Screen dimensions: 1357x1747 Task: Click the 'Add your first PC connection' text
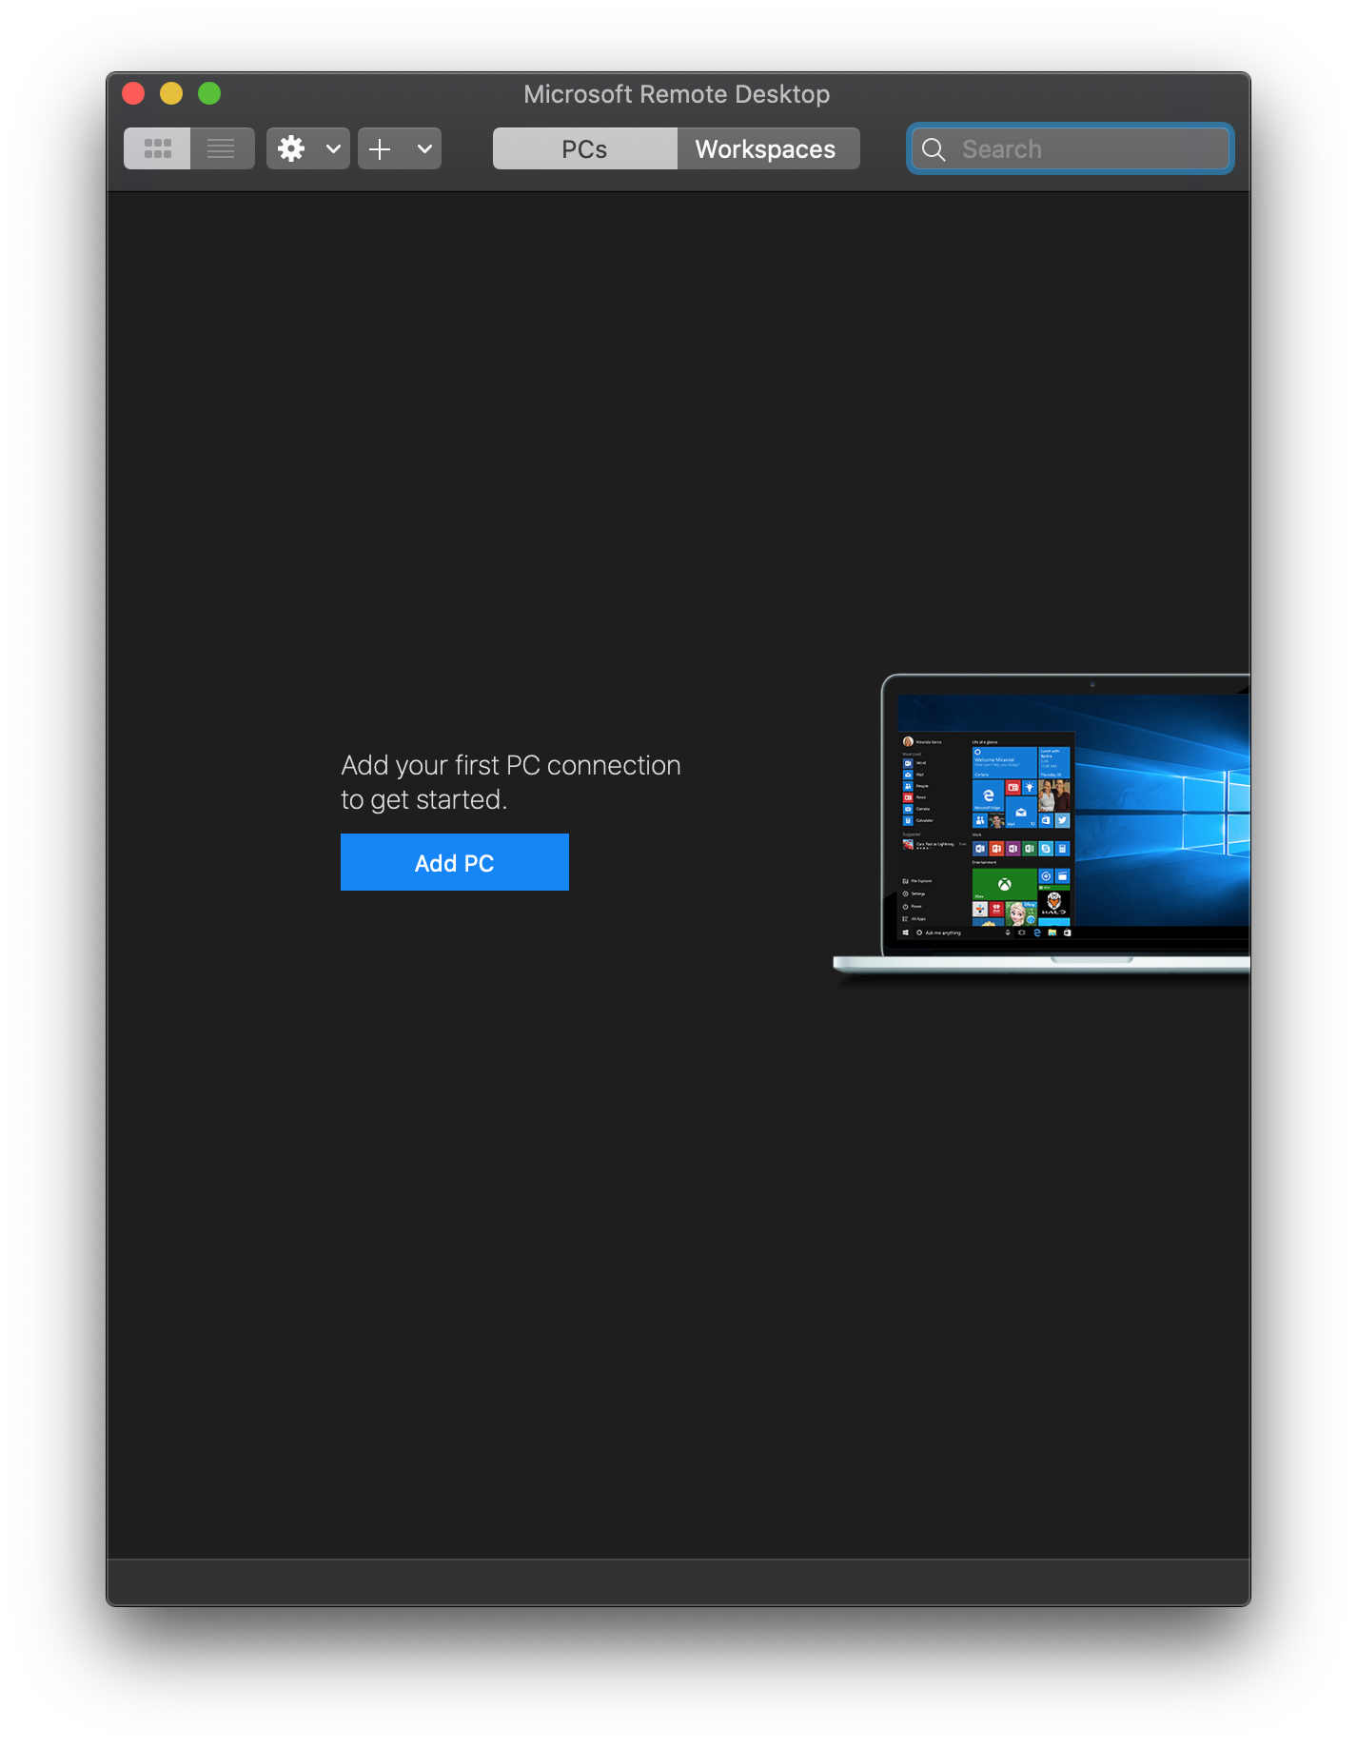pyautogui.click(x=511, y=765)
